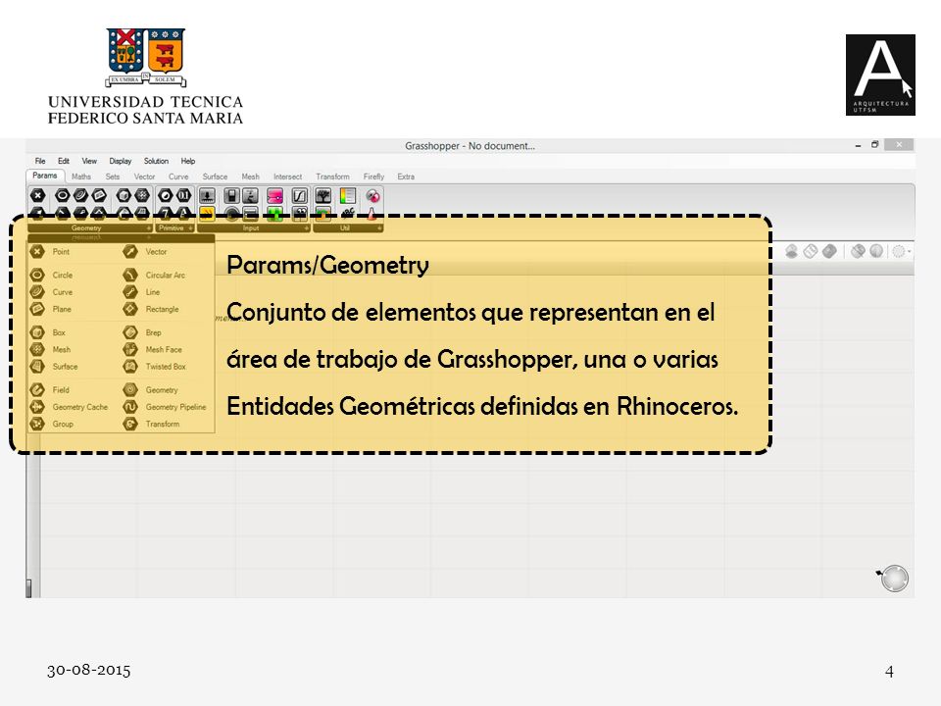Open the Solution menu
Image resolution: width=941 pixels, height=706 pixels.
(156, 161)
